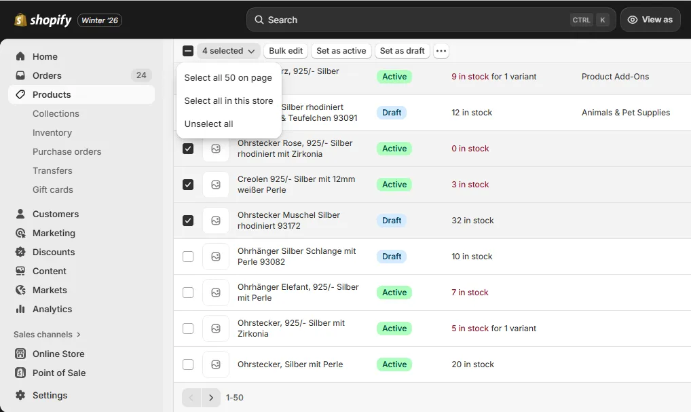The height and width of the screenshot is (412, 691).
Task: Check the 'Ohrhänger Silber Schlange' product checkbox
Action: 188,256
